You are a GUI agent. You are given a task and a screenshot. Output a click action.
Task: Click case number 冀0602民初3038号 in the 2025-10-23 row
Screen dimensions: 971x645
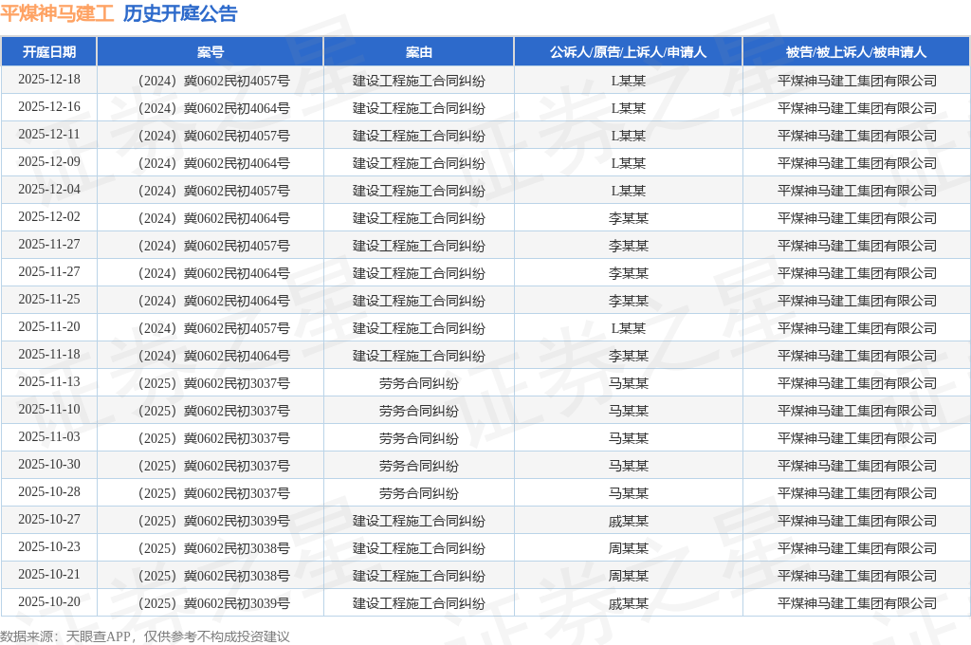coord(211,548)
